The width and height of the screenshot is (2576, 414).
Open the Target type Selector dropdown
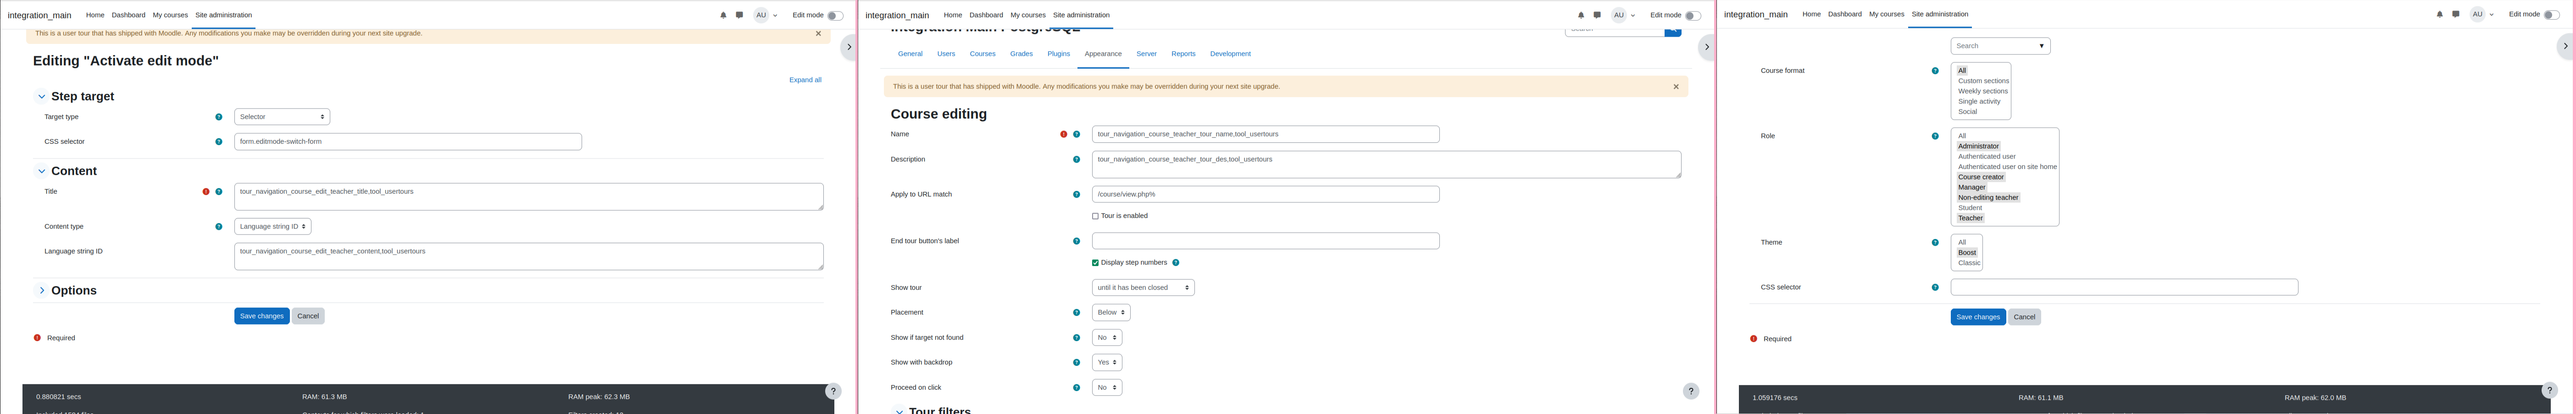pos(282,117)
